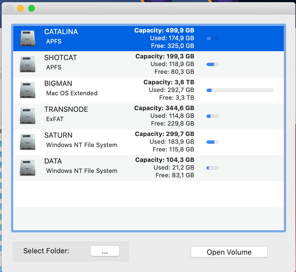Click 'Used: 118,9 GB' text
The height and width of the screenshot is (272, 296).
[x=172, y=64]
